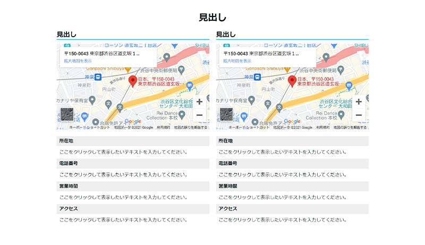This screenshot has width=425, height=245.
Task: Edit the right column 電話番号 text field
Action: 283,174
